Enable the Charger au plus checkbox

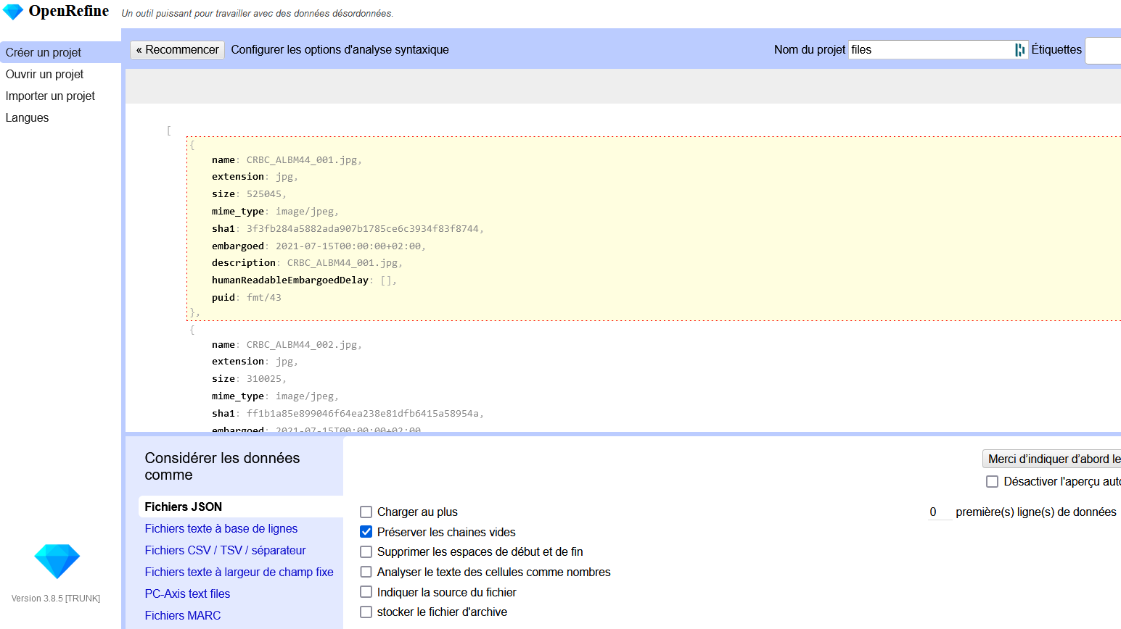tap(366, 512)
